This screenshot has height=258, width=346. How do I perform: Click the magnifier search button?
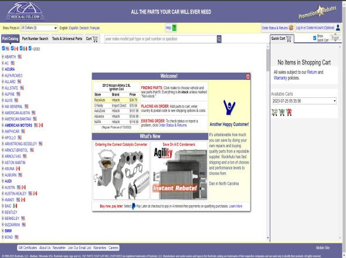click(219, 39)
